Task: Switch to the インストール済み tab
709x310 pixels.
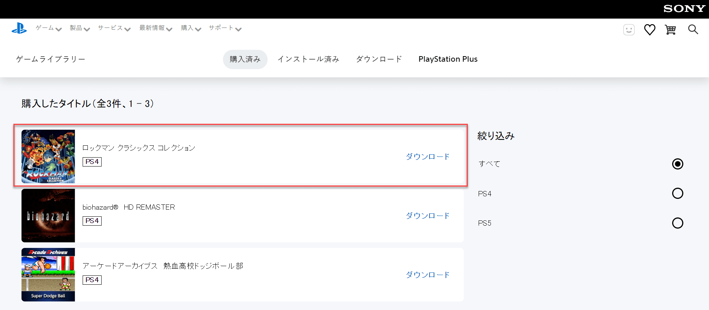Action: (309, 59)
